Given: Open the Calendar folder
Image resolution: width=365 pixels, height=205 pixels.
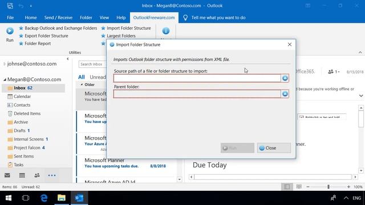Looking at the screenshot, I should point(22,96).
